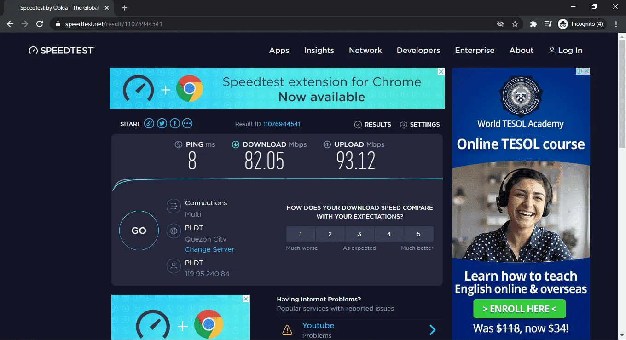Share result on Facebook

174,123
